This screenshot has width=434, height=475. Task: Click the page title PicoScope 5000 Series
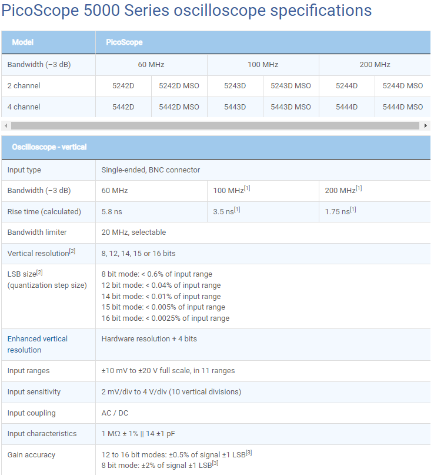[x=186, y=11]
